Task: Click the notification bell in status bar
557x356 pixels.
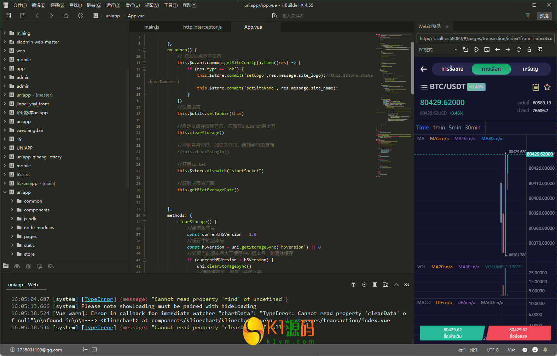Action: pyautogui.click(x=545, y=350)
